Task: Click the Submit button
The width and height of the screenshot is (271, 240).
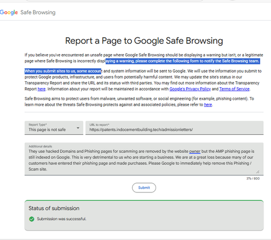Action: click(x=144, y=187)
